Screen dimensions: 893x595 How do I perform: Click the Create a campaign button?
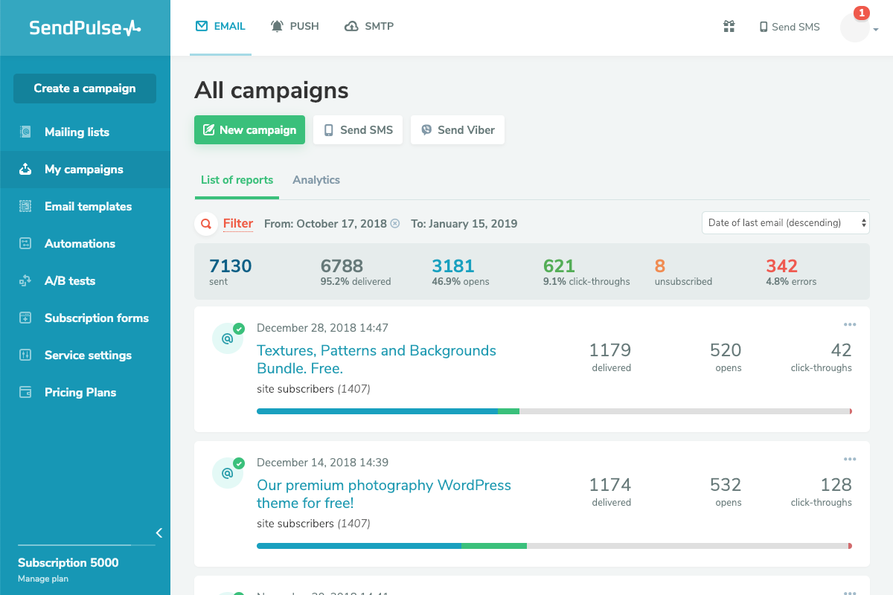[x=85, y=89]
